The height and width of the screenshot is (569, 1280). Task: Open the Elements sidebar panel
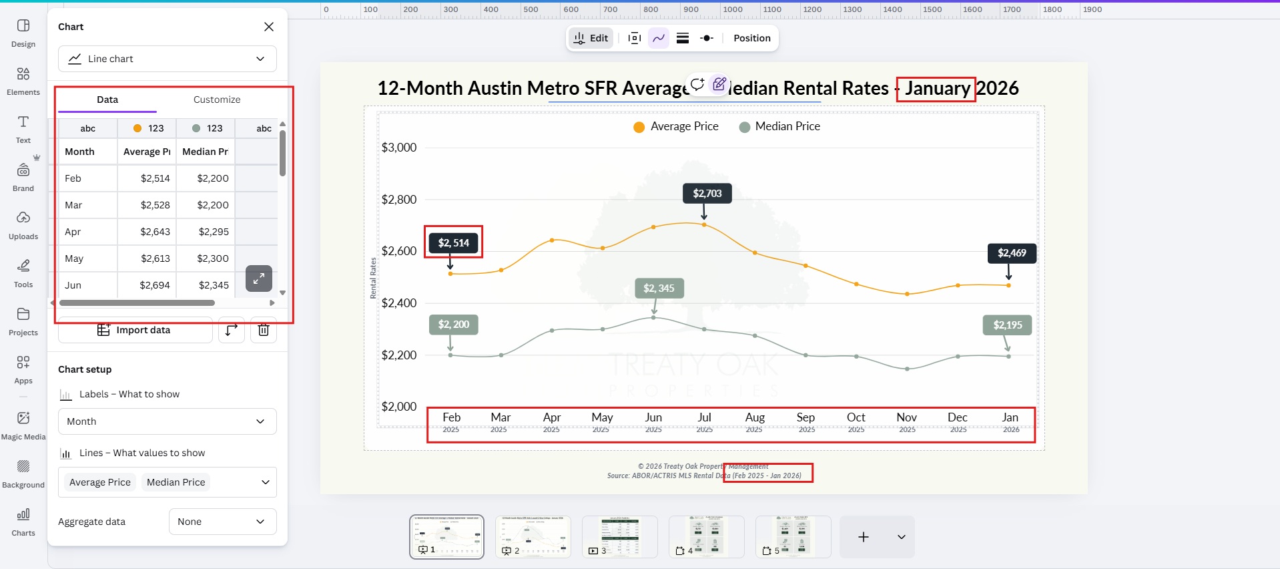point(23,81)
